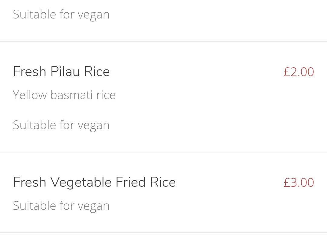Click the divider line above Fresh Pilau Rice
The image size is (327, 245).
(163, 42)
